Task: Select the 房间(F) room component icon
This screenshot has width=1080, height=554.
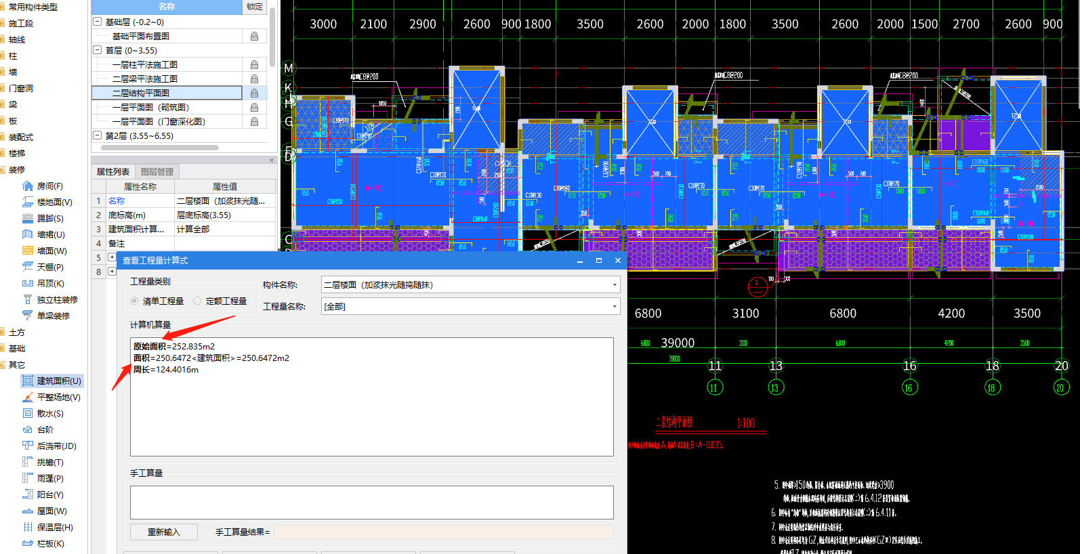Action: [x=28, y=186]
